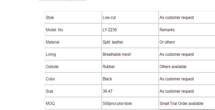Select the Split leather value
This screenshot has height=110, width=215.
tap(113, 42)
